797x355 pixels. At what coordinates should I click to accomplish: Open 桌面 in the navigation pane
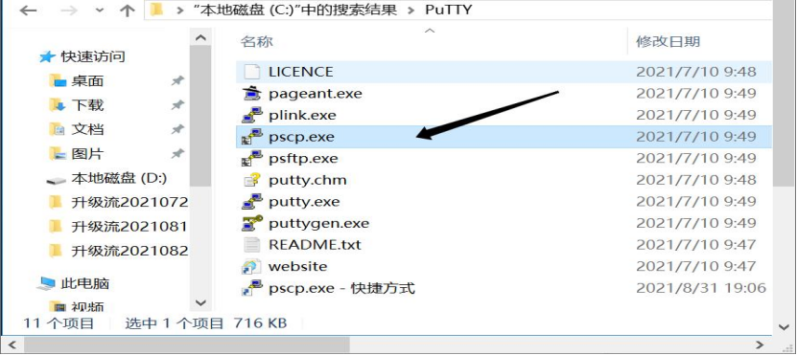(x=87, y=80)
